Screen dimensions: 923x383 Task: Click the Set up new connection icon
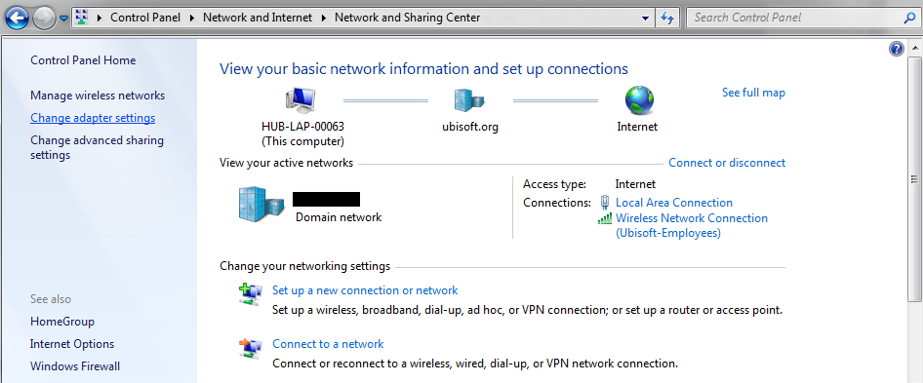click(250, 293)
